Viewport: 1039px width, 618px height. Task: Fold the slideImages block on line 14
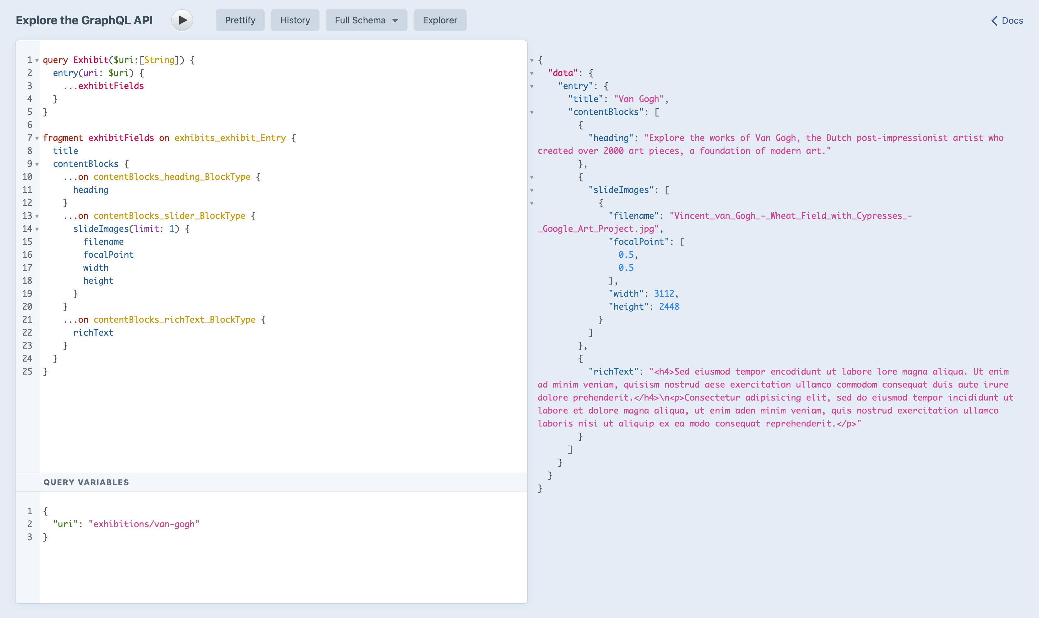coord(37,229)
